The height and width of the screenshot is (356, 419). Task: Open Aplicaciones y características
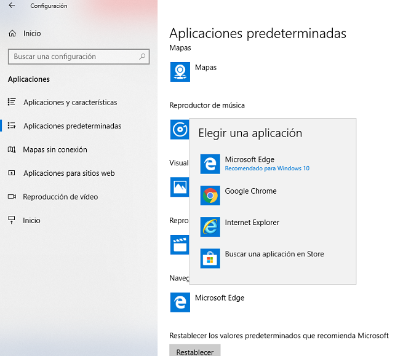70,102
